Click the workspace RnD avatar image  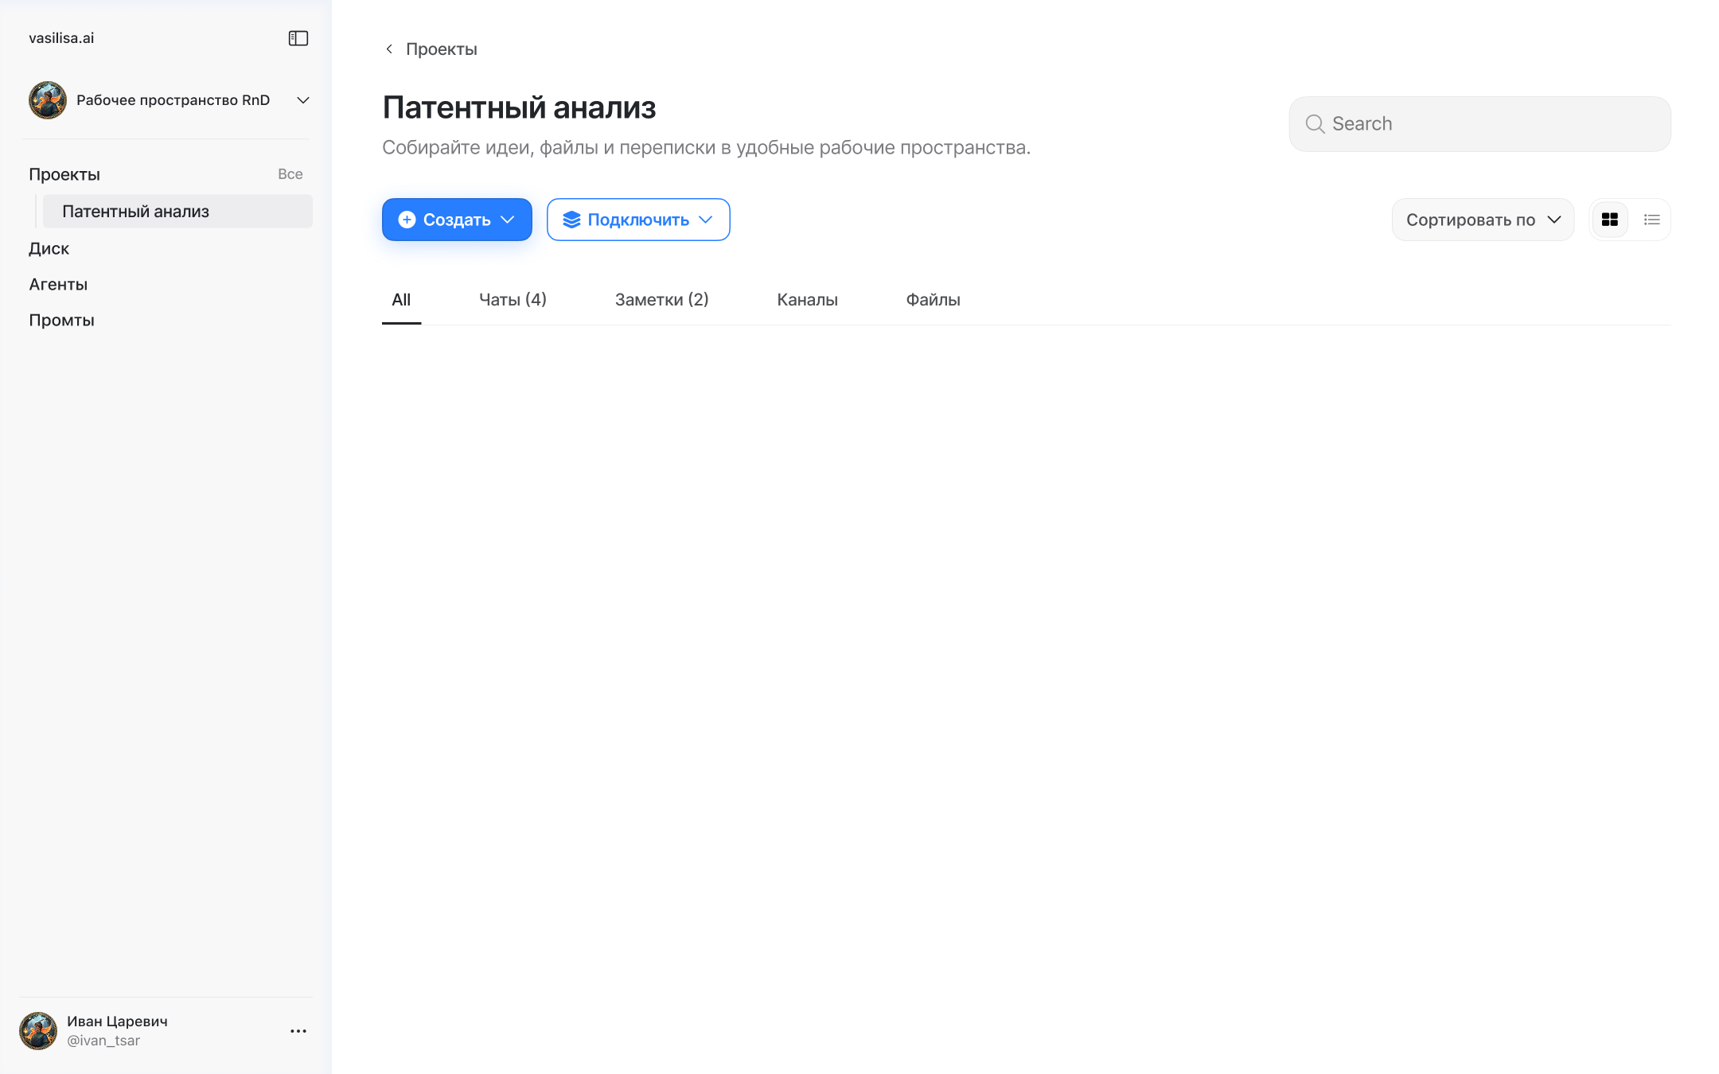point(48,100)
